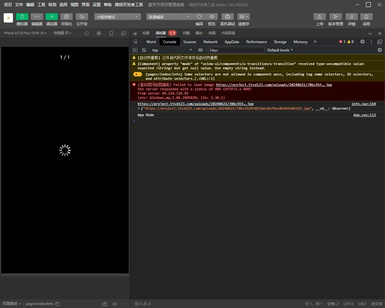This screenshot has height=308, width=385.
Task: Toggle the 编辑器 editor panel
Action: [x=37, y=17]
